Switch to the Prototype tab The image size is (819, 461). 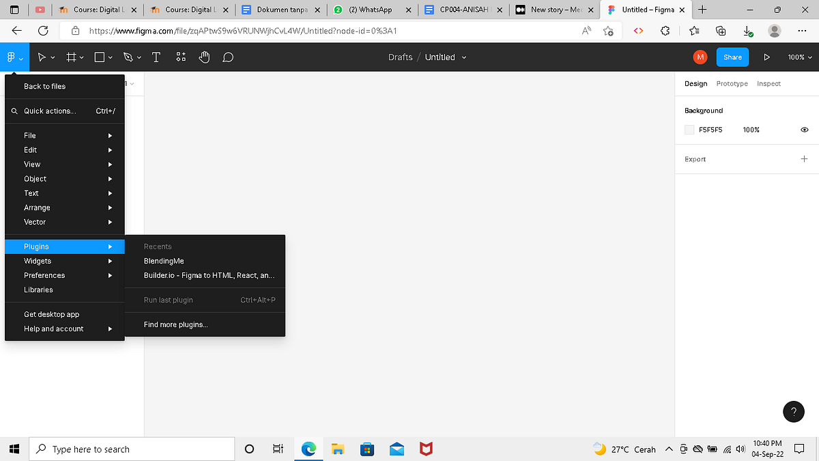click(732, 83)
